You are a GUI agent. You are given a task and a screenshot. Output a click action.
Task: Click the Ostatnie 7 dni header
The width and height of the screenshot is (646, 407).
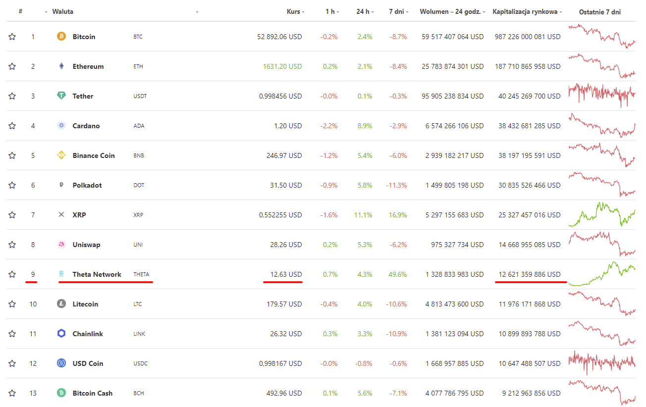pyautogui.click(x=600, y=12)
